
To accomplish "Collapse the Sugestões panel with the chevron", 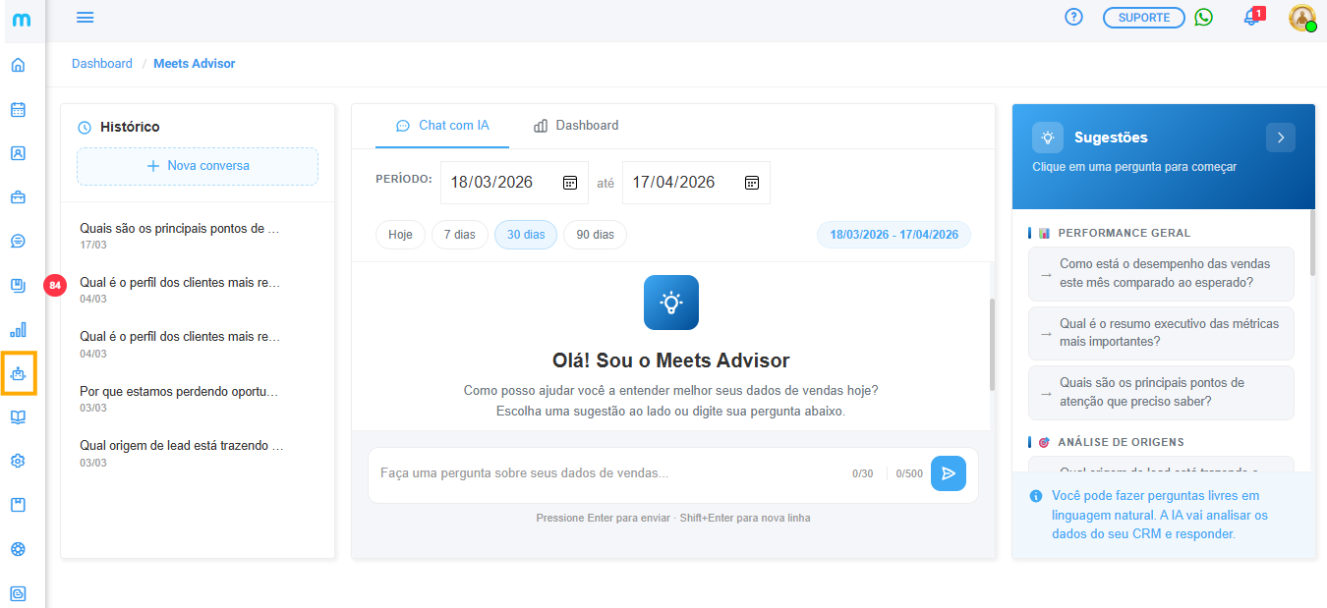I will [x=1280, y=138].
